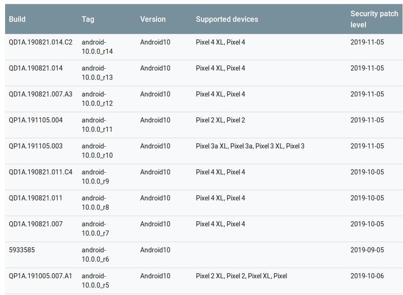This screenshot has width=403, height=295.
Task: Click security patch date 2019-10-06
Action: [365, 276]
